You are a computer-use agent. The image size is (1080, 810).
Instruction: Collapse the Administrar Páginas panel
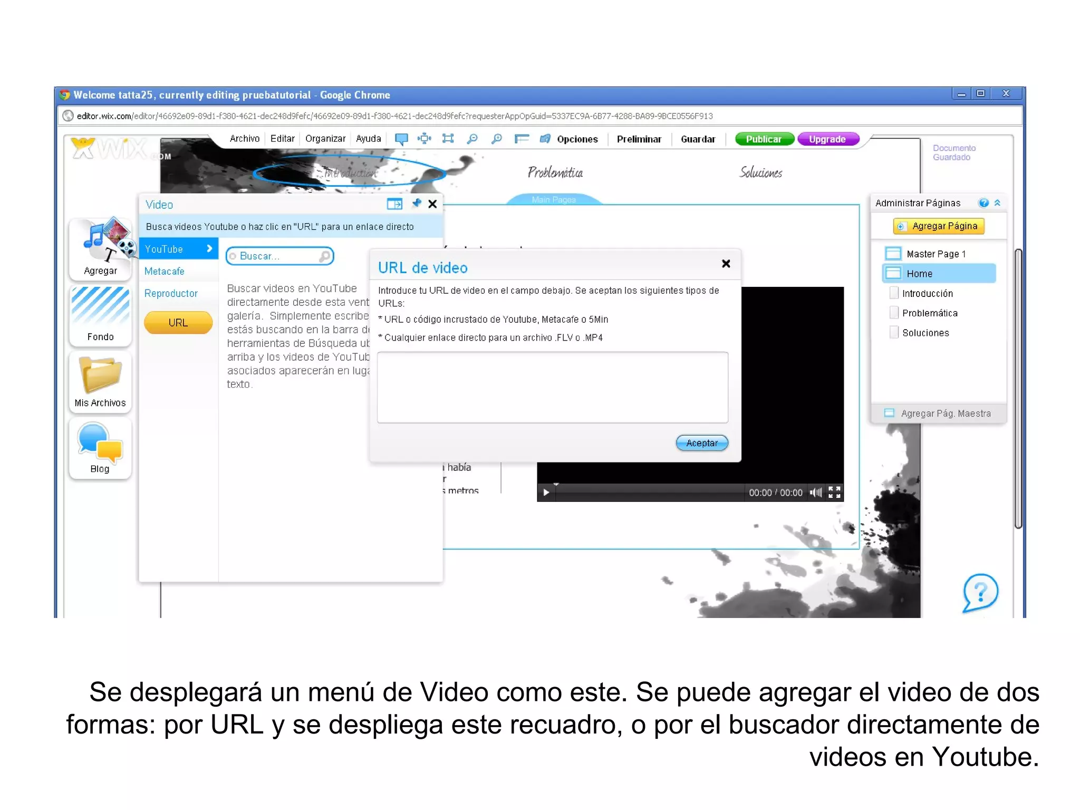coord(997,203)
